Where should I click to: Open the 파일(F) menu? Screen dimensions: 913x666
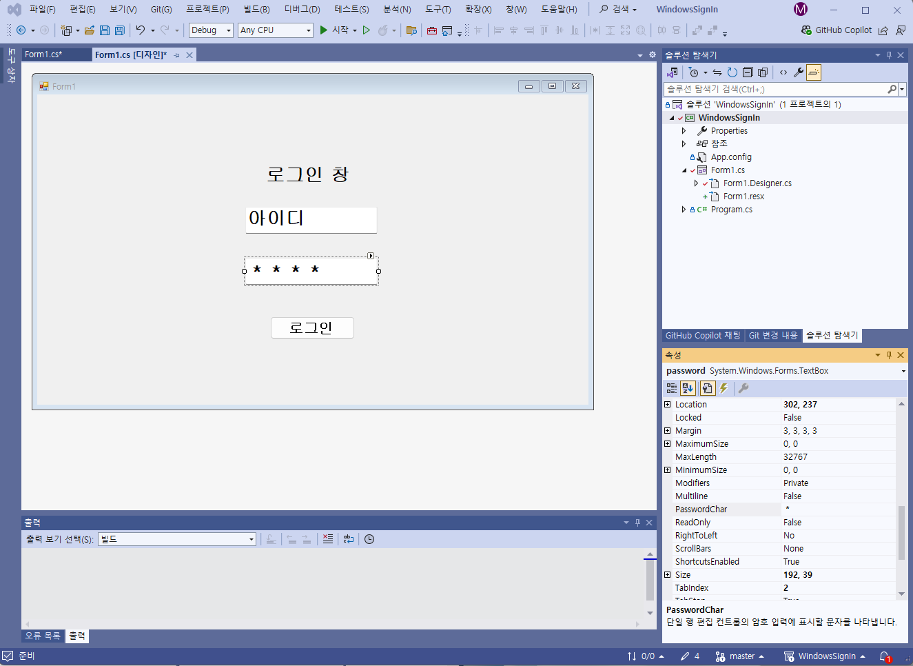tap(42, 10)
